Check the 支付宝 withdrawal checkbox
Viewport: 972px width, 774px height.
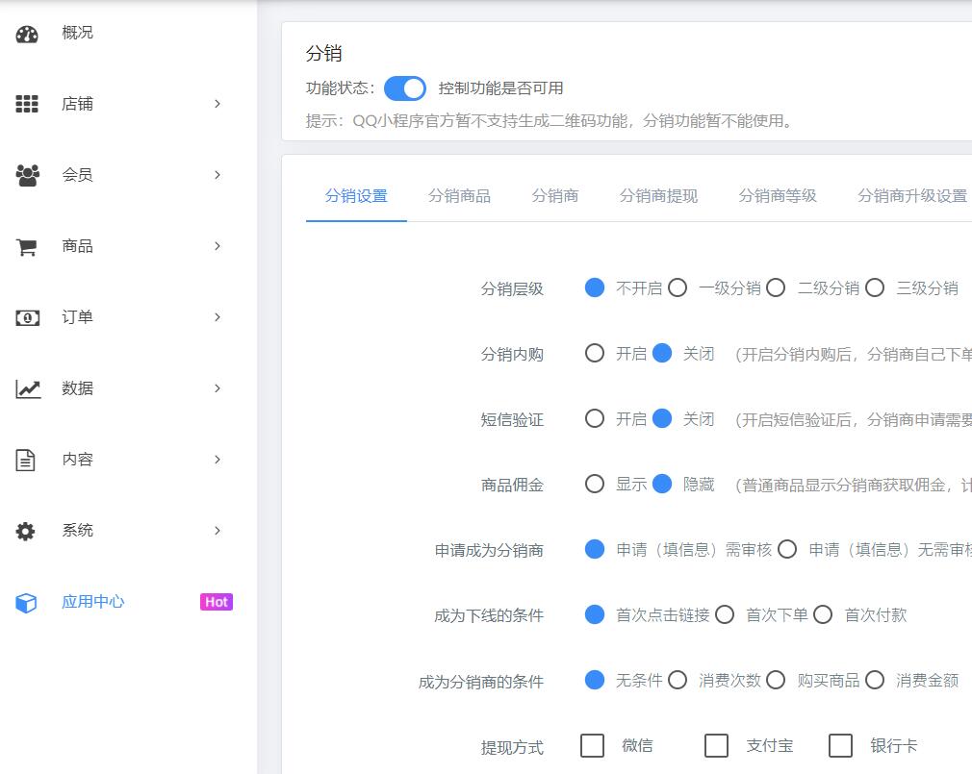click(x=717, y=745)
